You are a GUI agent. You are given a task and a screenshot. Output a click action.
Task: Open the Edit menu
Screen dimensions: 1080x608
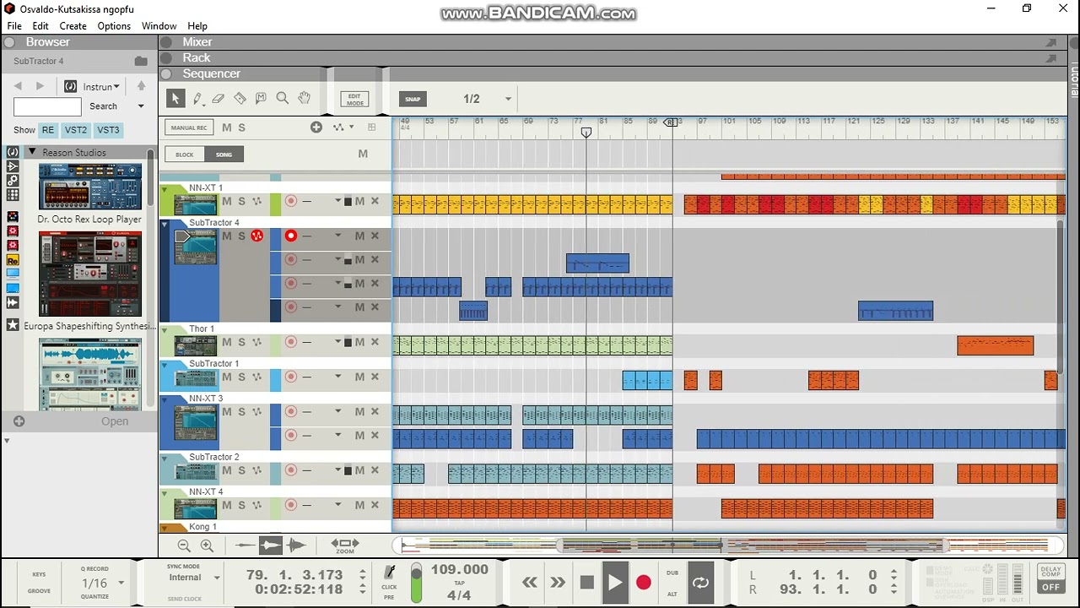(40, 26)
